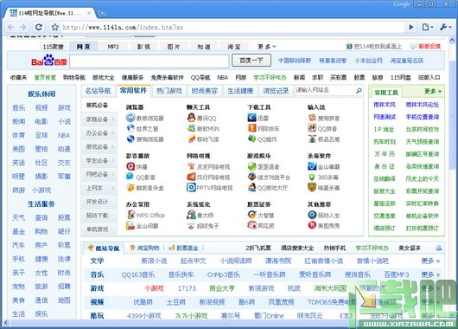458x329 pixels.
Task: Show 更多 » in the 实用工具 panel
Action: [433, 91]
